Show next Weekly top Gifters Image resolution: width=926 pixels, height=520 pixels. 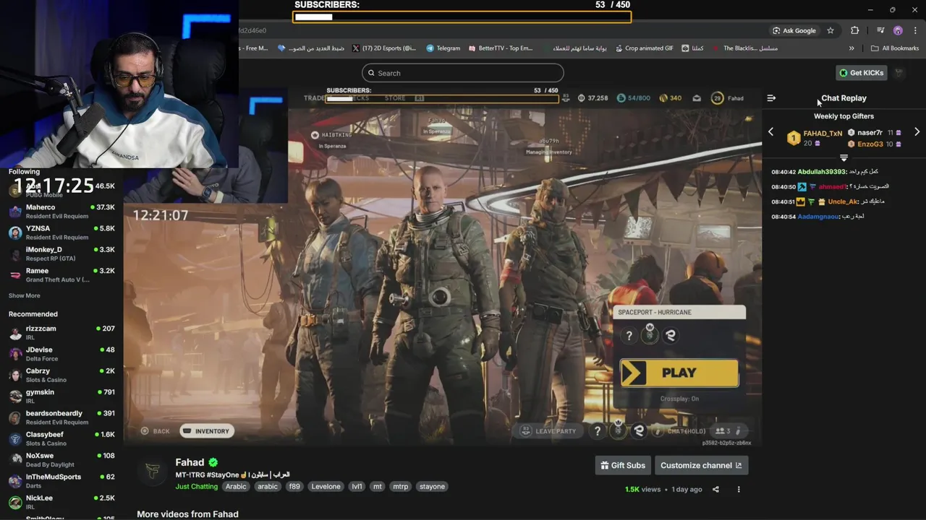(x=917, y=132)
